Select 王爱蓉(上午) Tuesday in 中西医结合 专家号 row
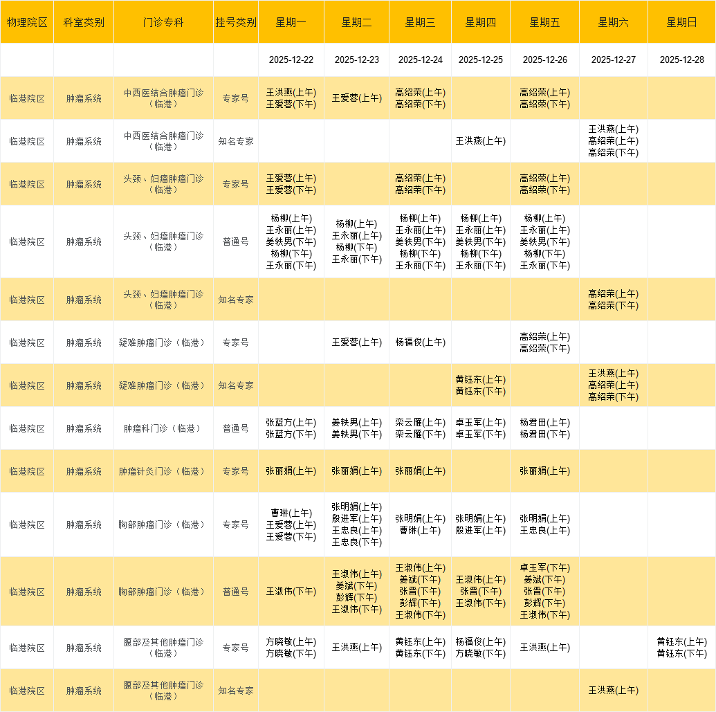 pos(356,98)
